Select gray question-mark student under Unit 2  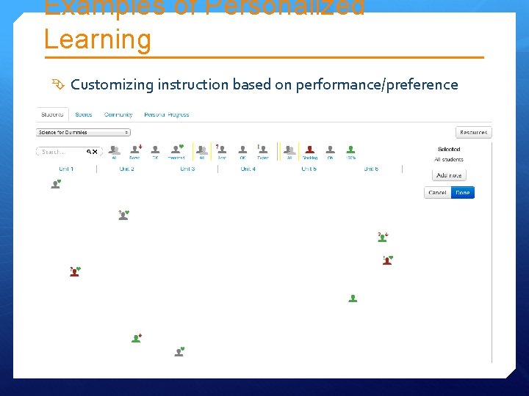(123, 215)
